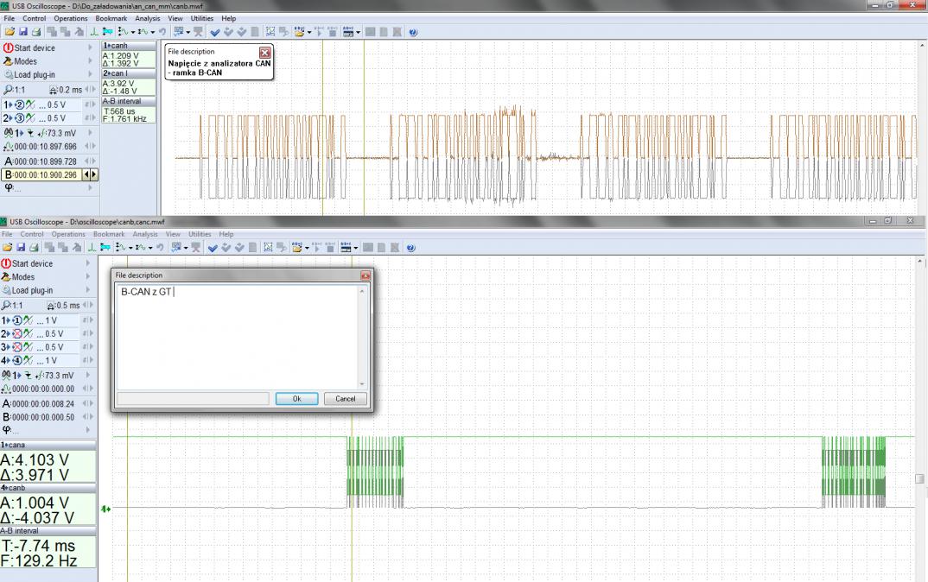Click cyan horizontal marker icon in upper toolbar
Viewport: 928px width, 582px height.
coord(107,32)
